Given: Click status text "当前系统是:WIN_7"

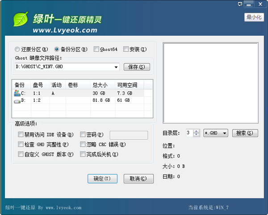Looking at the screenshot, I should pos(208,208).
